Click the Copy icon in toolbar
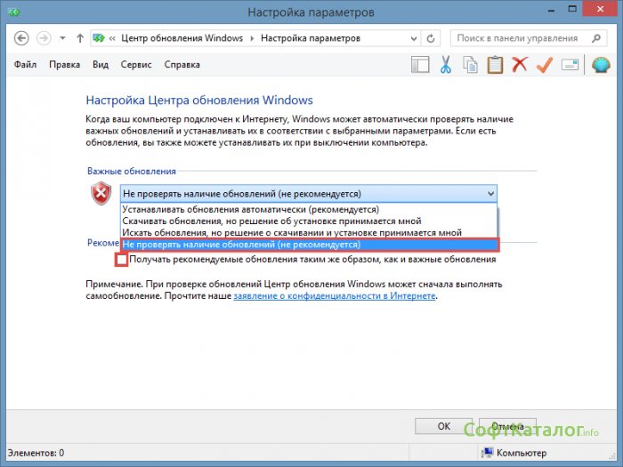The height and width of the screenshot is (467, 623). 470,65
